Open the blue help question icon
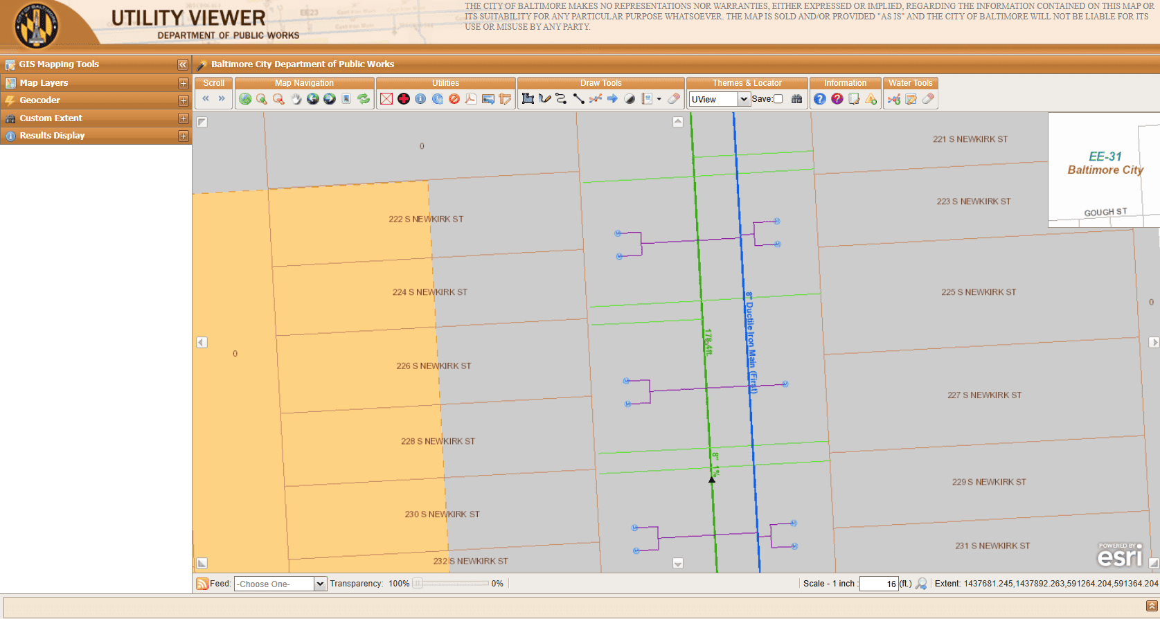 (x=820, y=99)
